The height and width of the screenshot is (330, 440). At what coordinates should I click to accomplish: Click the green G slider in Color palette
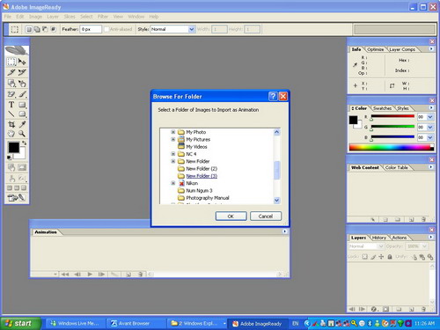click(392, 127)
